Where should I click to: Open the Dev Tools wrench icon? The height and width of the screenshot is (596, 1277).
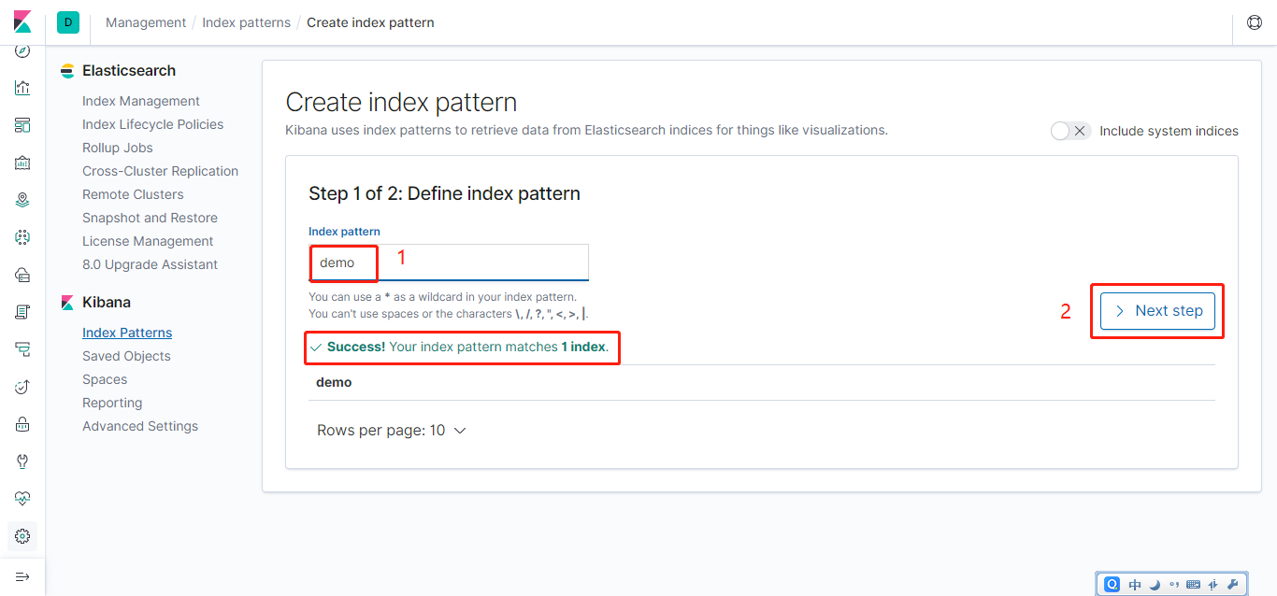click(22, 461)
